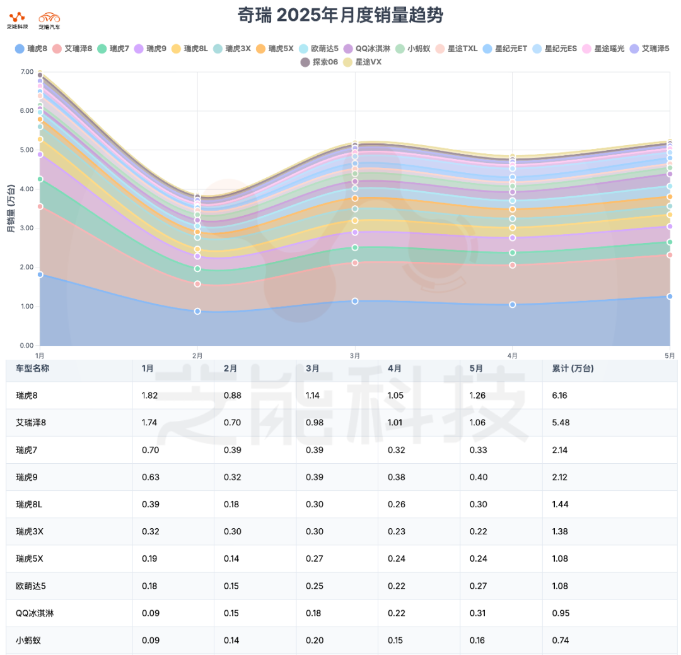Image resolution: width=681 pixels, height=655 pixels.
Task: Select the 艾瑞泽8 row name in table
Action: (31, 422)
